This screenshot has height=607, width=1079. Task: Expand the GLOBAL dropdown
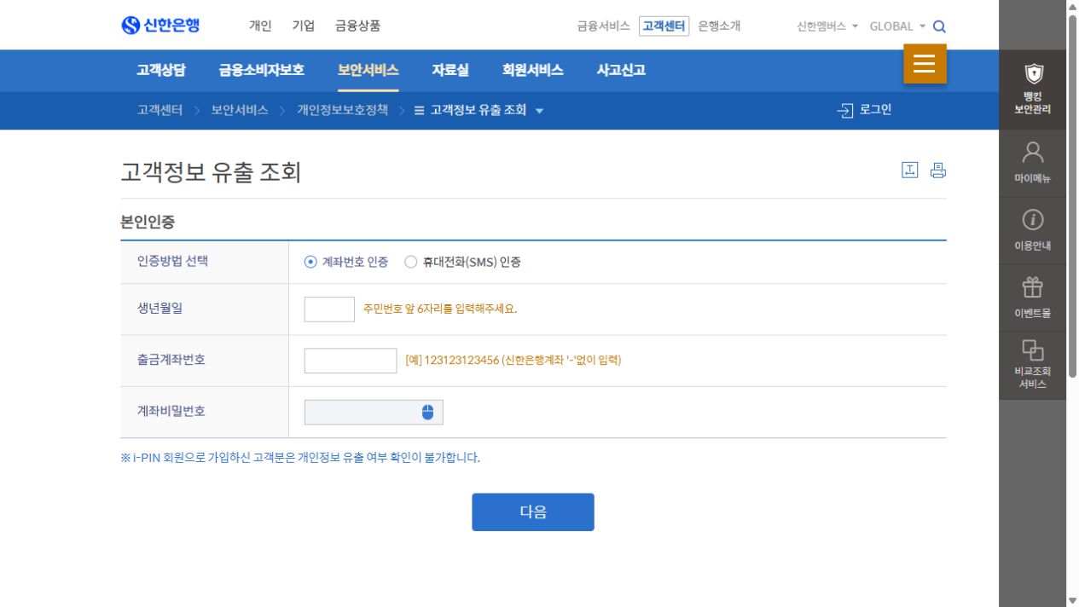pos(897,26)
